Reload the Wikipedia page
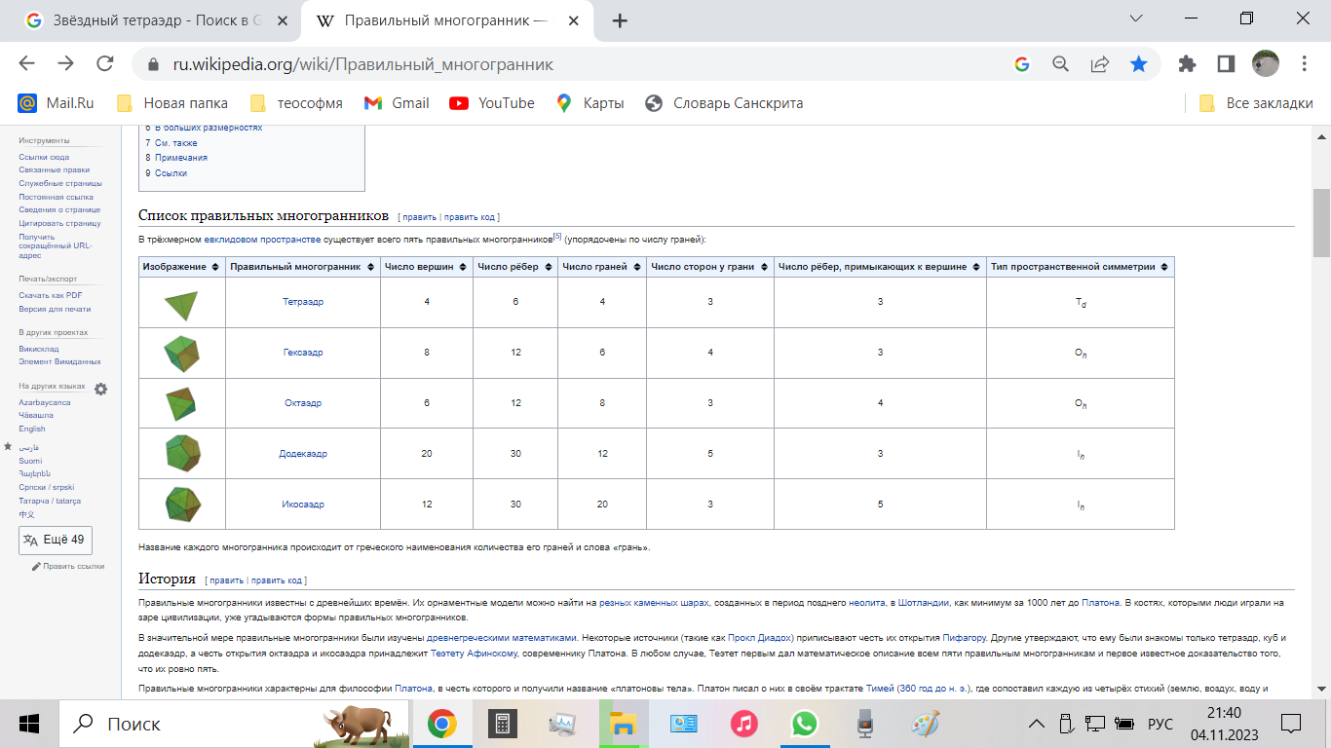Screen dimensions: 1331x748 [x=104, y=63]
